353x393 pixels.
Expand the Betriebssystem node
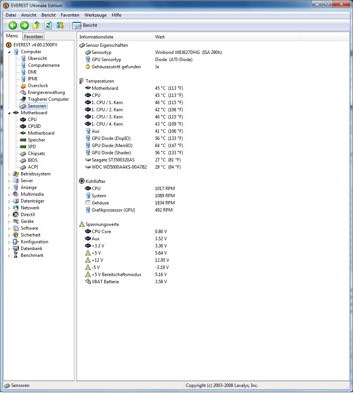[9, 174]
